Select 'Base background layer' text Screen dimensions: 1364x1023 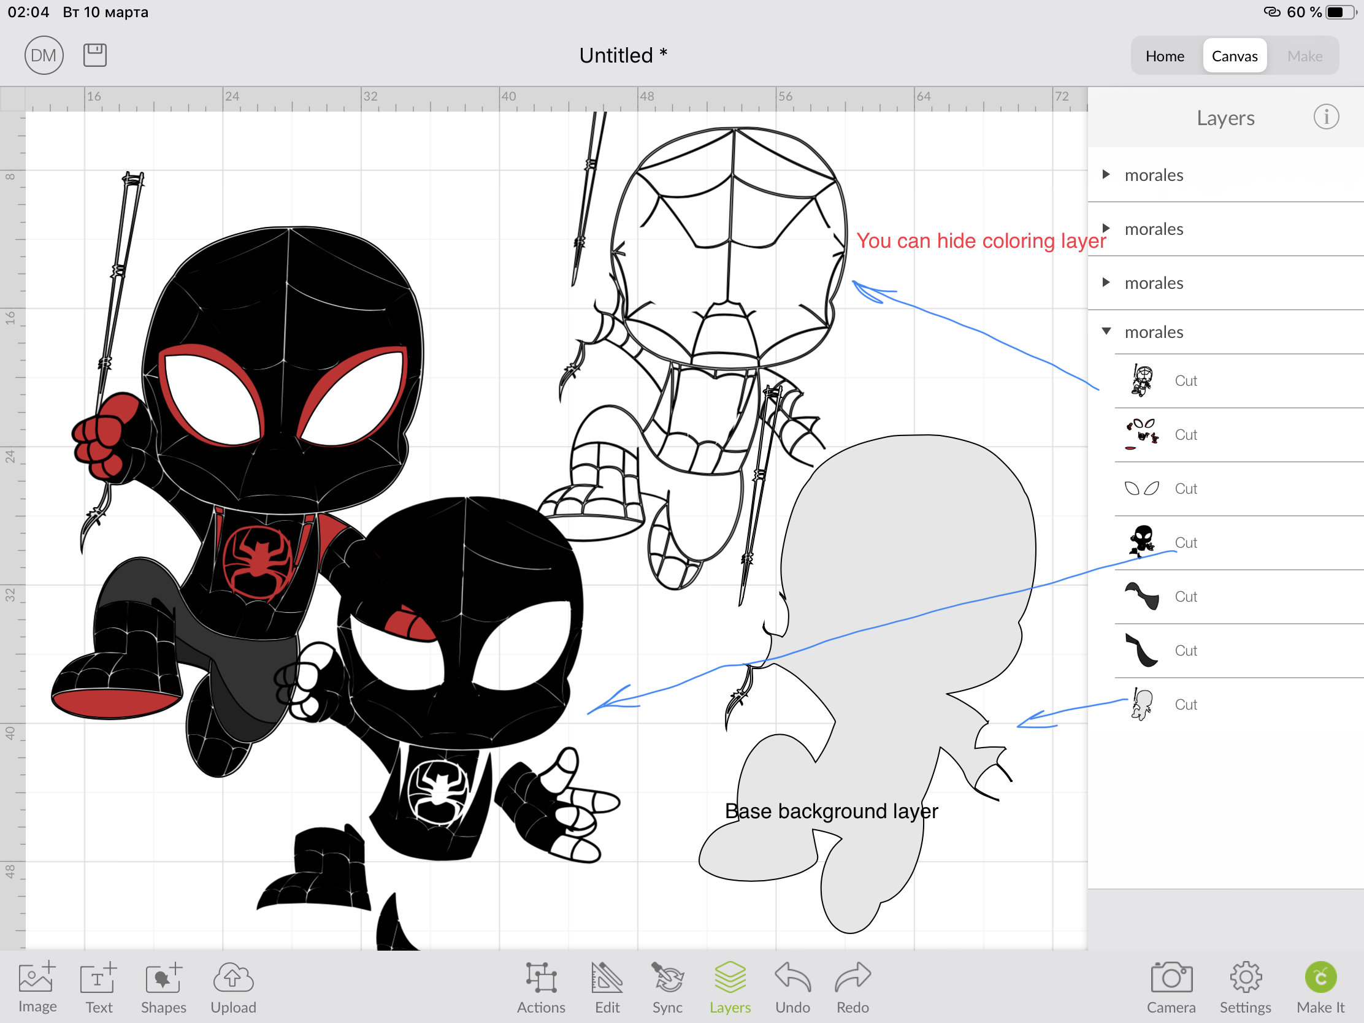click(x=831, y=811)
